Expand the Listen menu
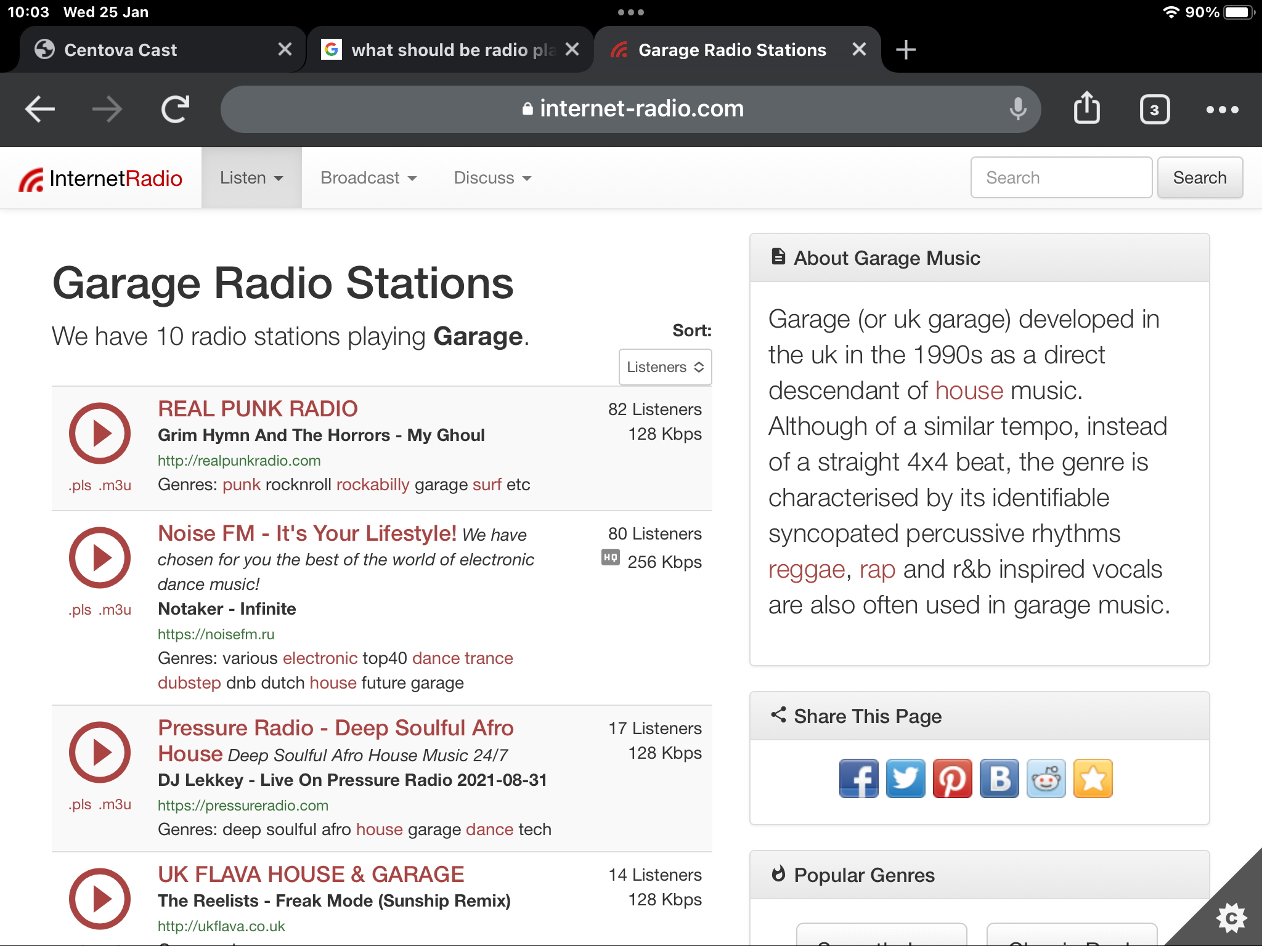Viewport: 1262px width, 946px height. 251,178
